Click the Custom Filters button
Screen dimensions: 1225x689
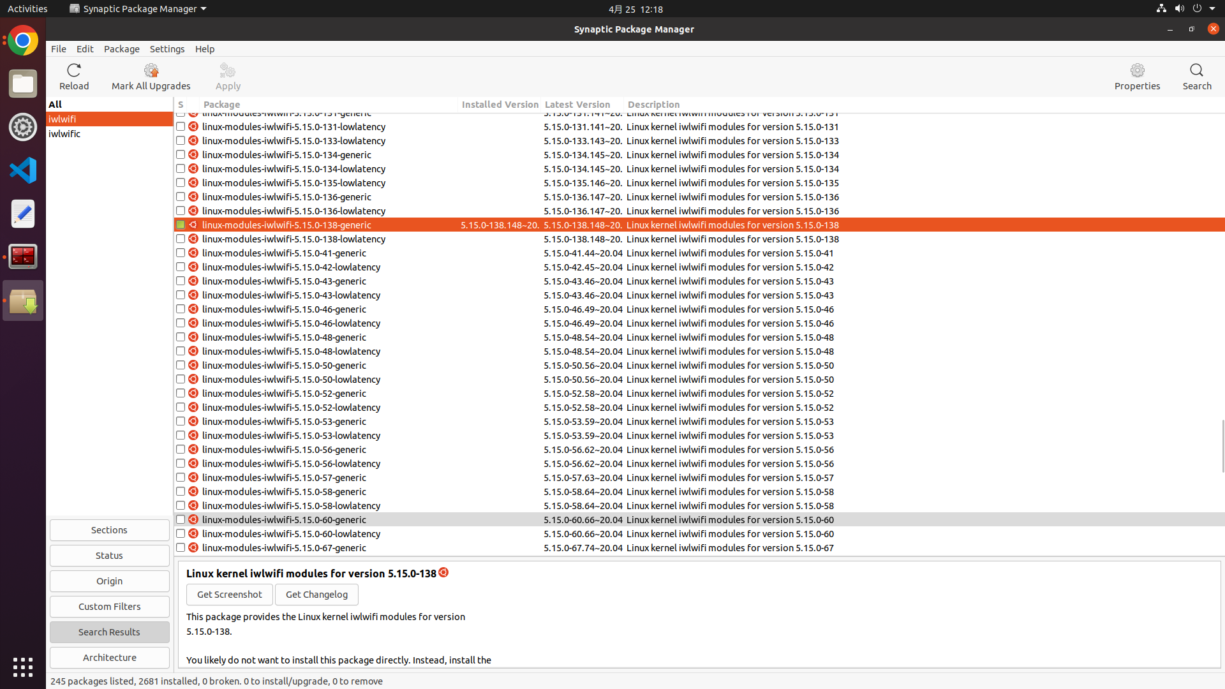tap(109, 607)
